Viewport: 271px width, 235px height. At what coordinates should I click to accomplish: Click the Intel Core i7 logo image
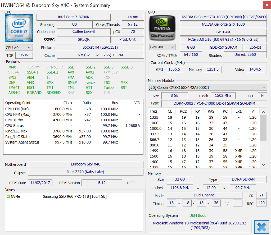pos(19,28)
